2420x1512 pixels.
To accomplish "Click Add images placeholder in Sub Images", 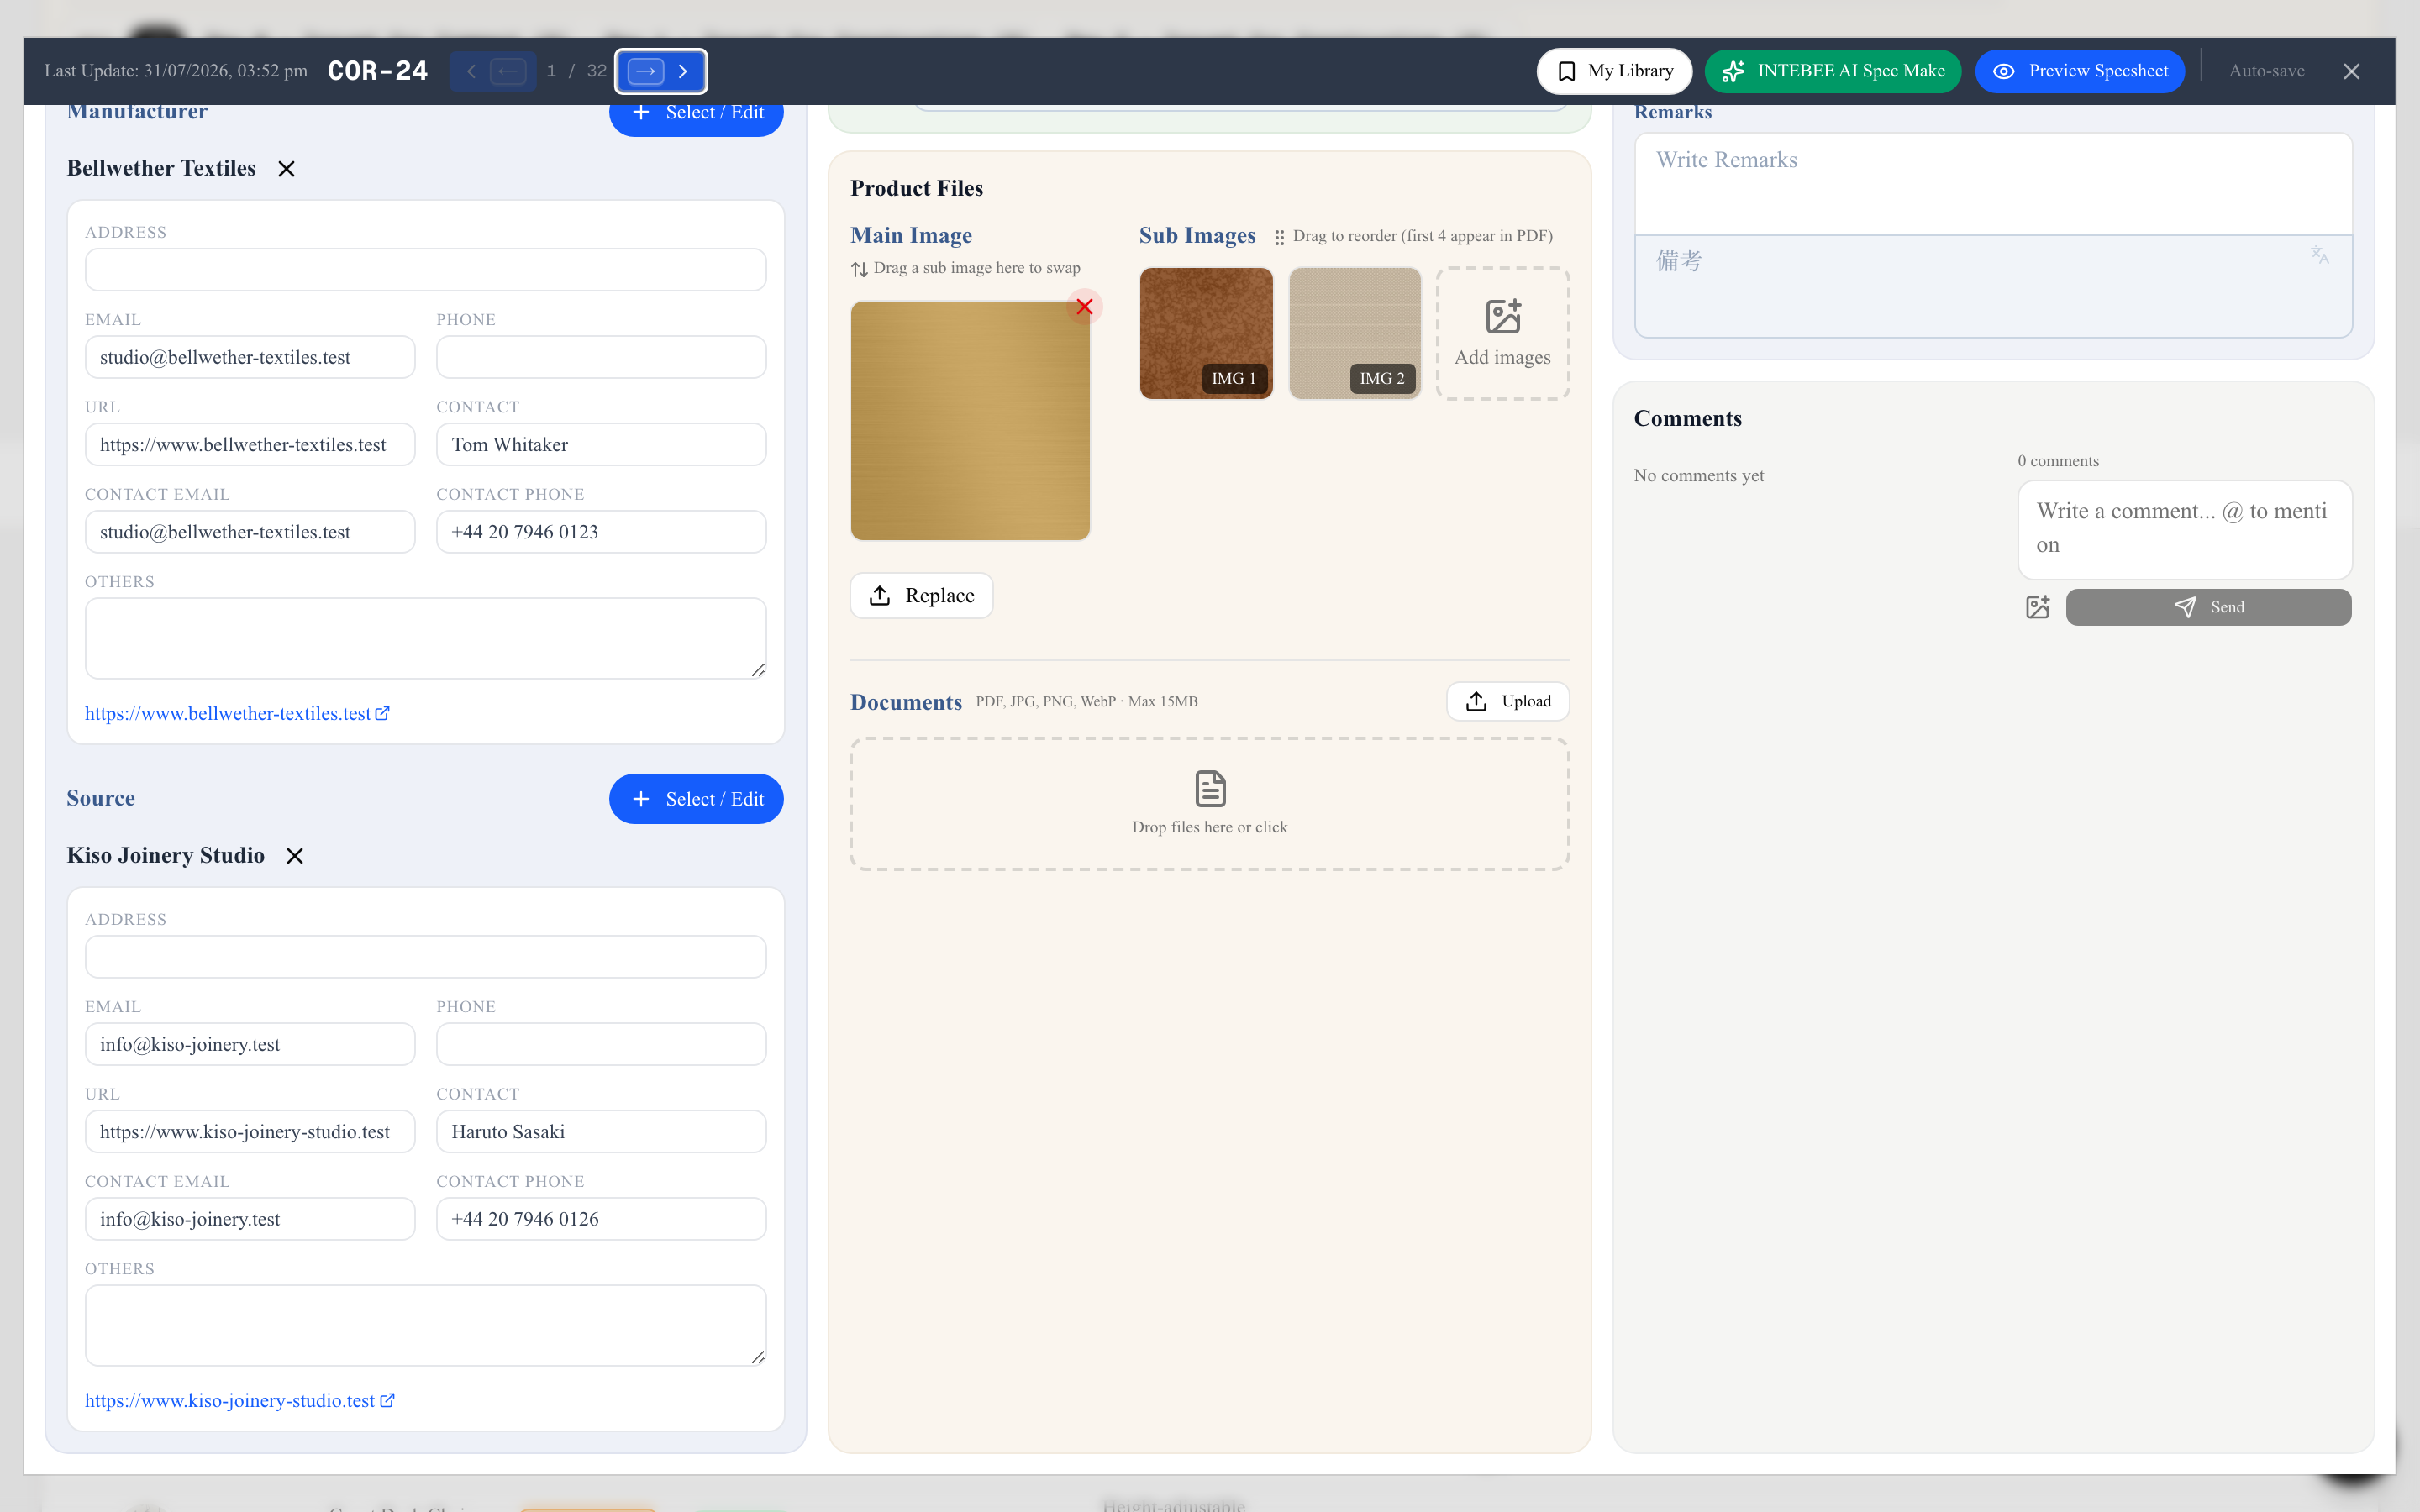I will point(1503,334).
